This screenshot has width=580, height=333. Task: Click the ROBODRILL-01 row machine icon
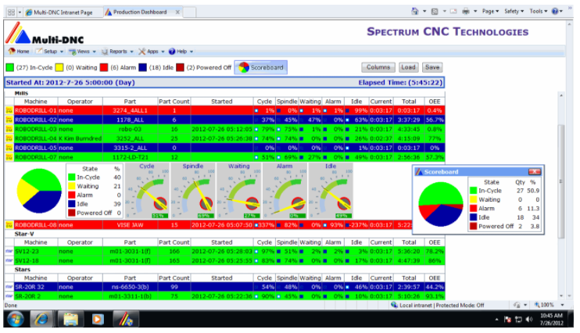(9, 111)
